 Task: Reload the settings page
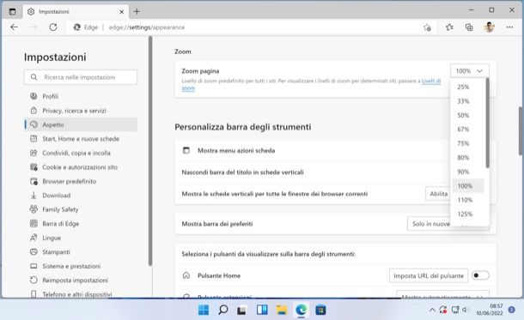tap(53, 27)
